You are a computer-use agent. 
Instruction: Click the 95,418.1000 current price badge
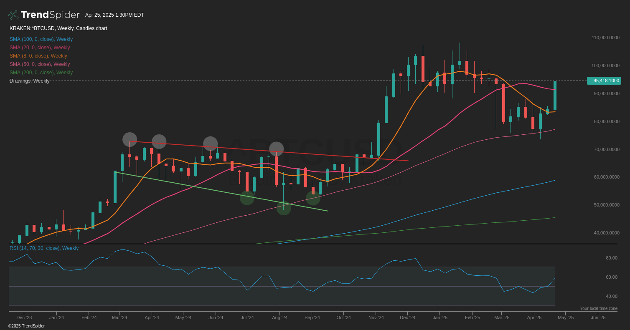click(604, 81)
